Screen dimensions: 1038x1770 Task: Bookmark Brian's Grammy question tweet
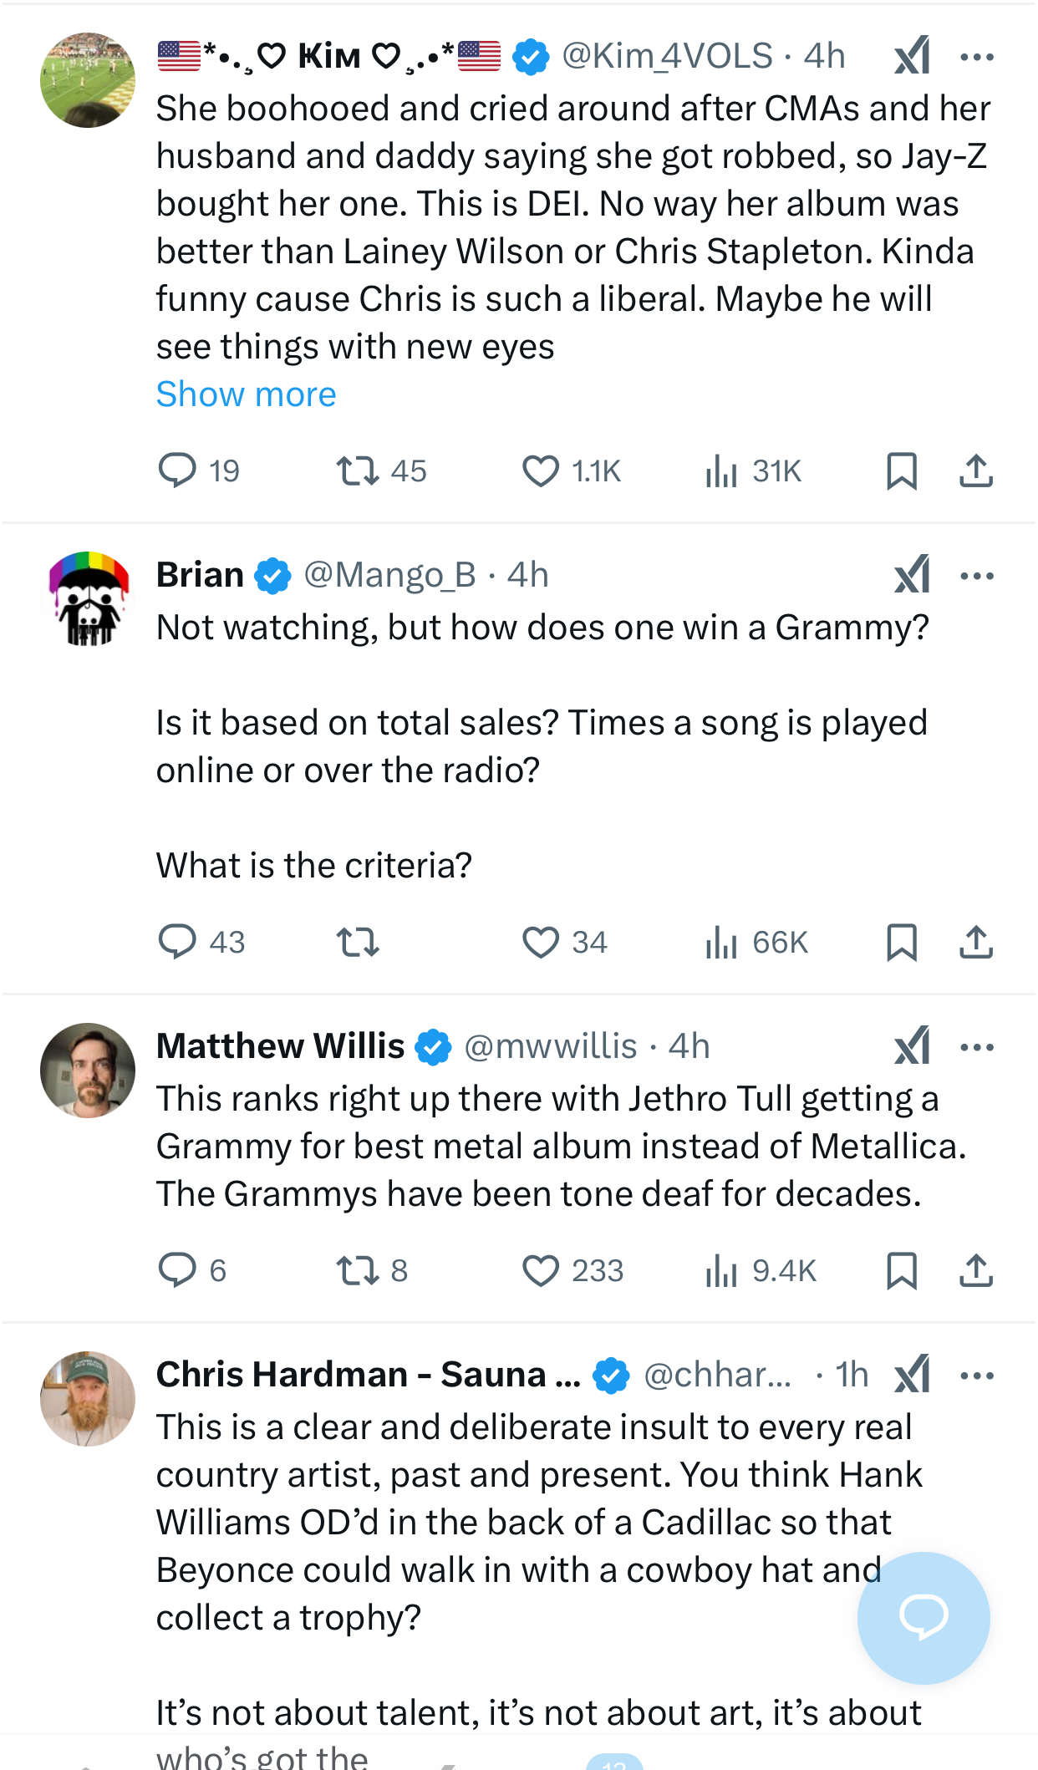tap(901, 942)
